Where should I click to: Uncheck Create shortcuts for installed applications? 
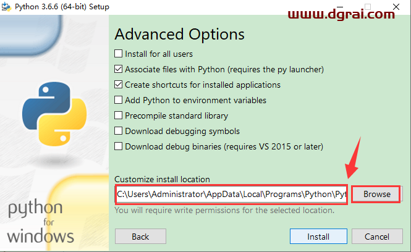click(118, 85)
